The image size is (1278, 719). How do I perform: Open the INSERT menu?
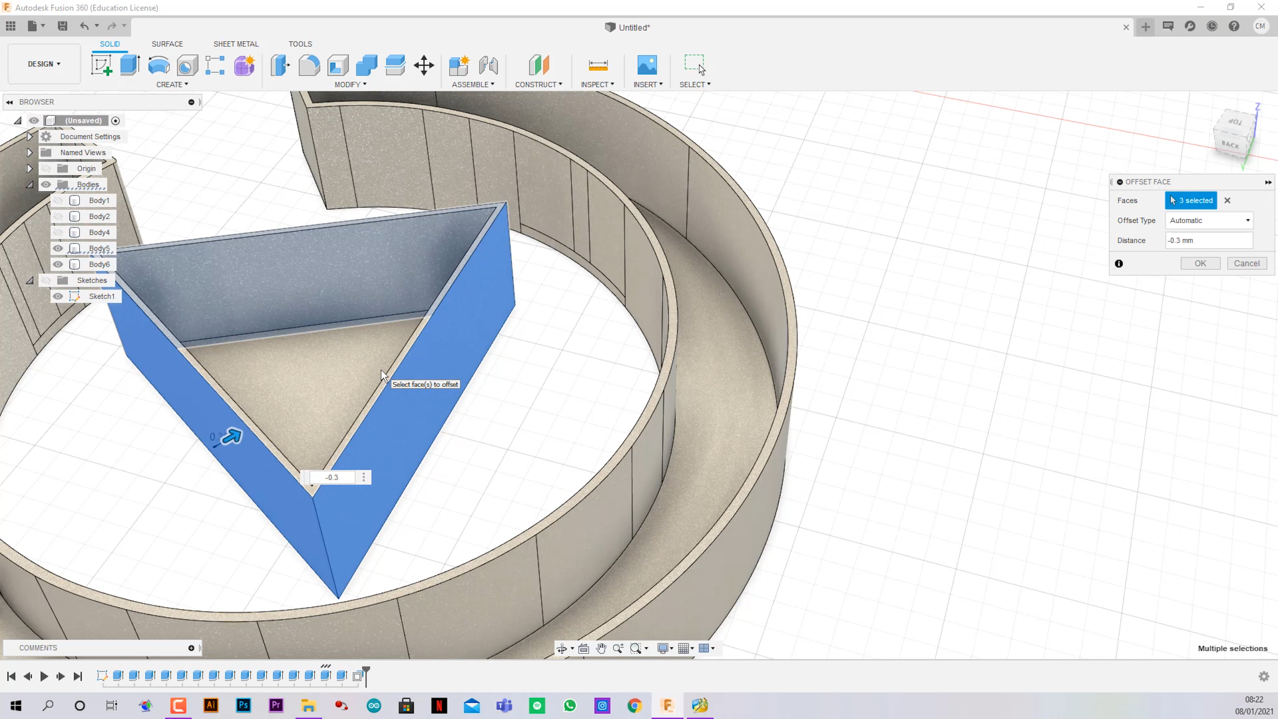tap(648, 85)
